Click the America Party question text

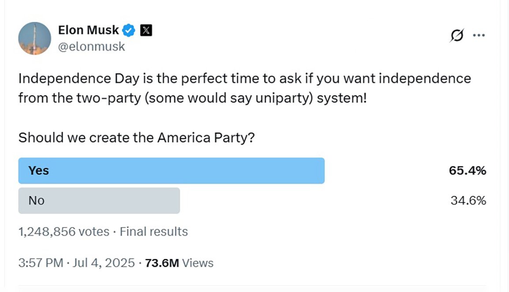[137, 138]
